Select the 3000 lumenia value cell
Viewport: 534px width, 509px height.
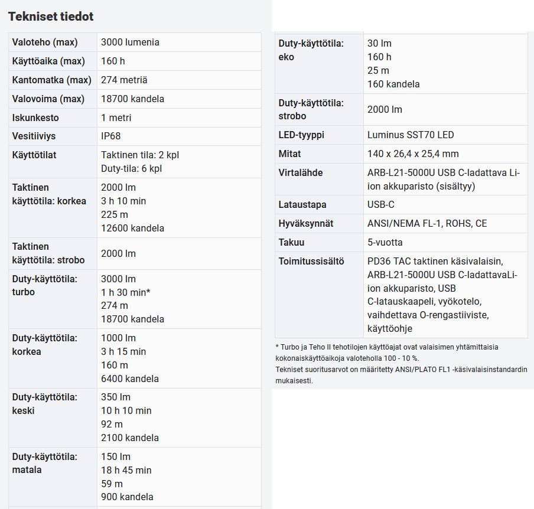[130, 43]
